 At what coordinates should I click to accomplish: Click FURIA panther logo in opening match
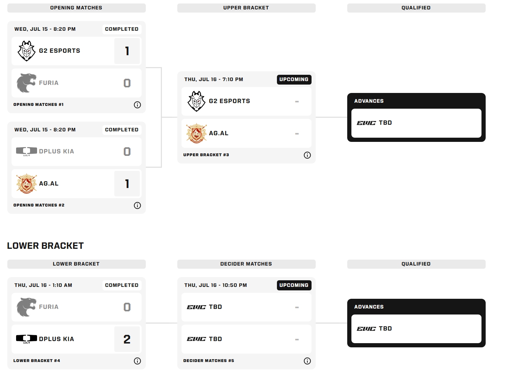(27, 83)
